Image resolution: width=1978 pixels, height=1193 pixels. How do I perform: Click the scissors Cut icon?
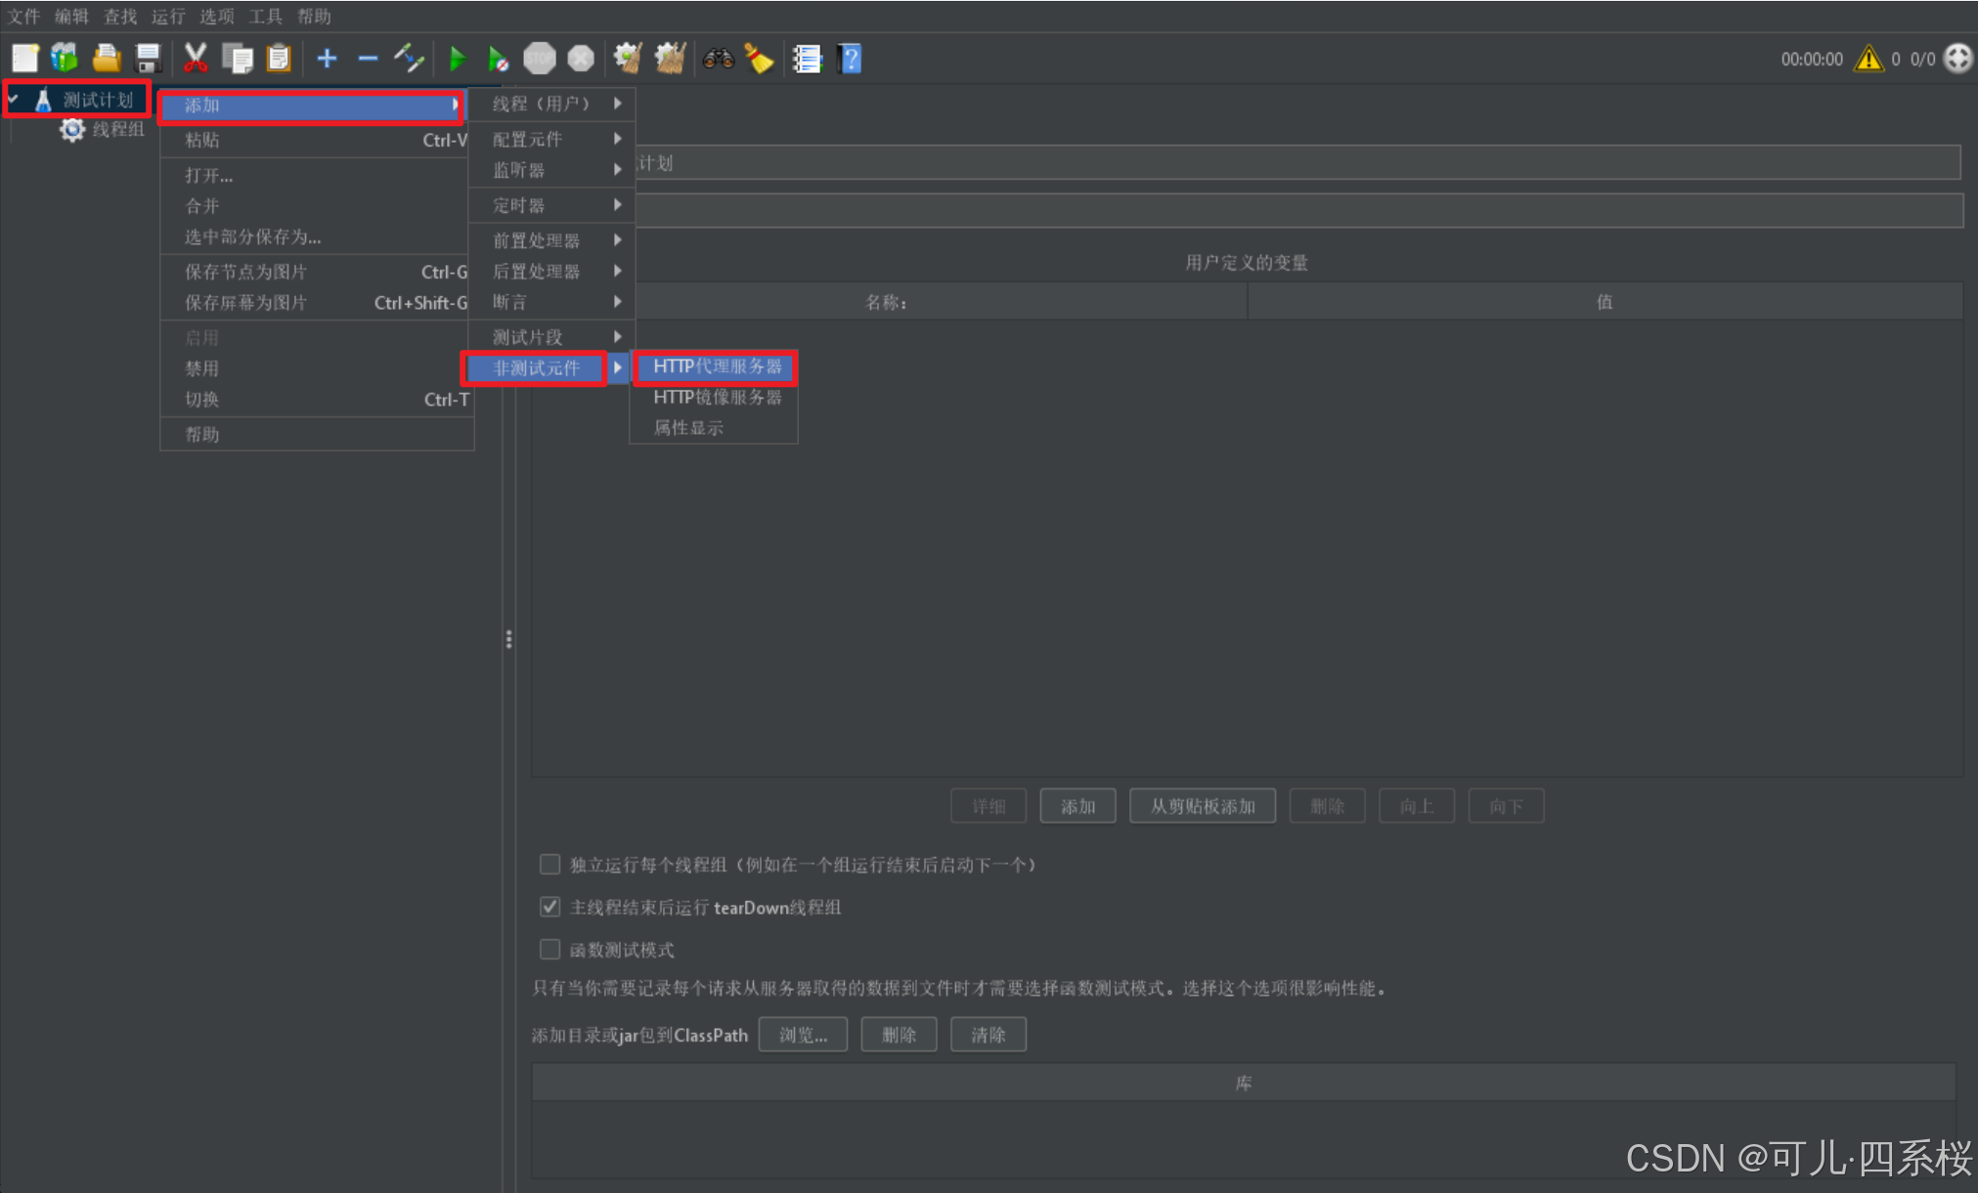(196, 59)
